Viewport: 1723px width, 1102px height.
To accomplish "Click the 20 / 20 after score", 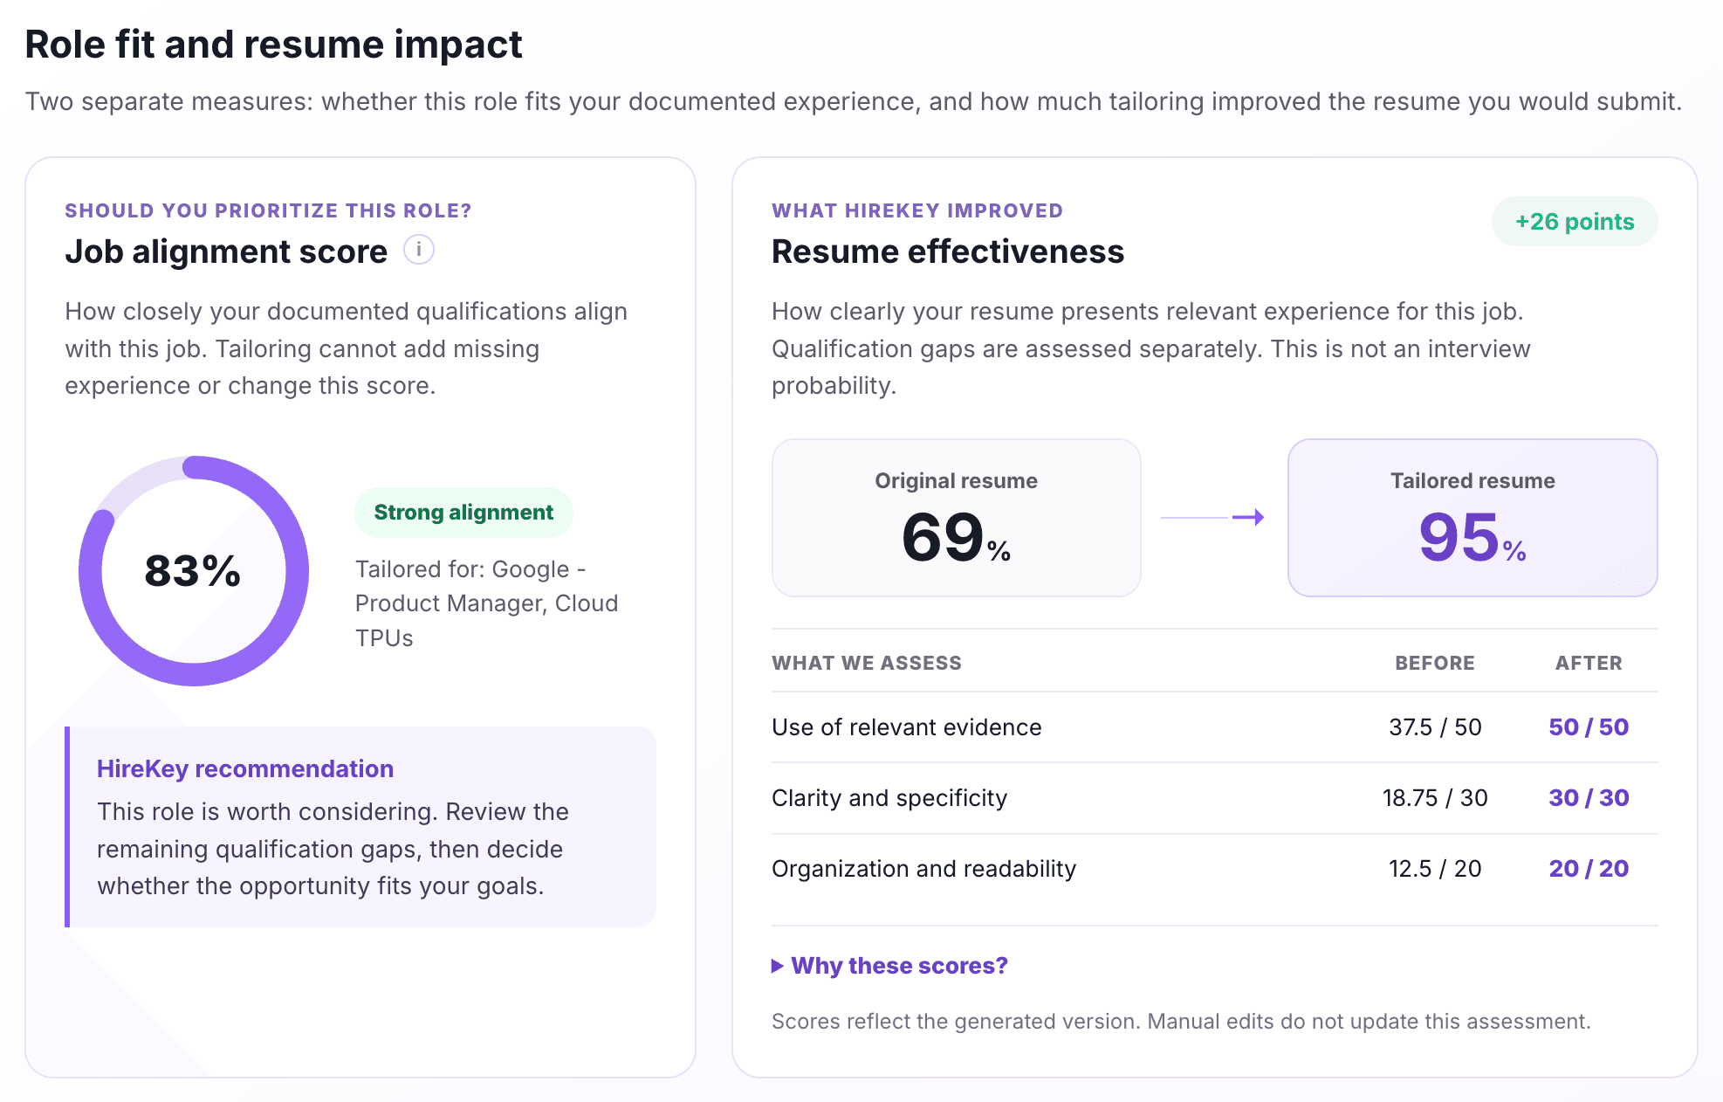I will 1589,869.
